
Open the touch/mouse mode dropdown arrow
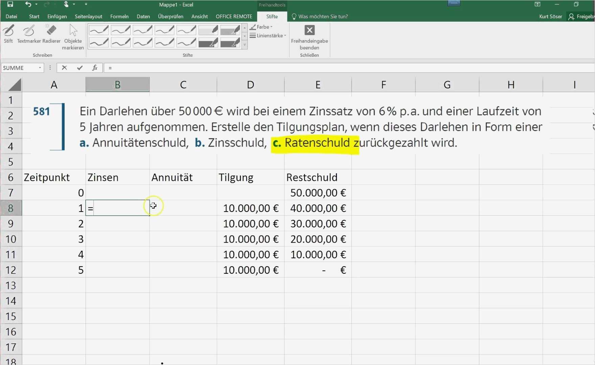coord(74,4)
